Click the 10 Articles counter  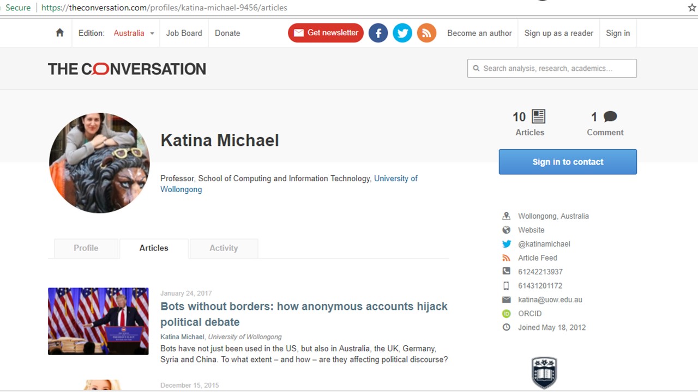click(529, 124)
